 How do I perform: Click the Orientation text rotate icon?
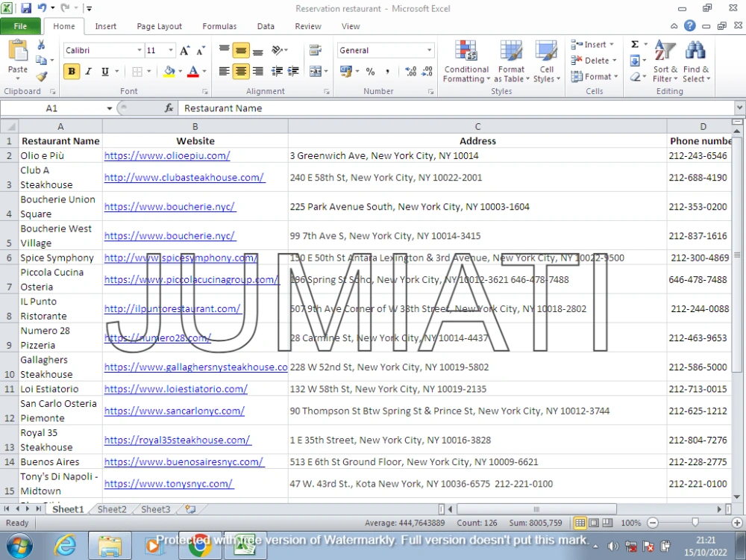coord(277,50)
